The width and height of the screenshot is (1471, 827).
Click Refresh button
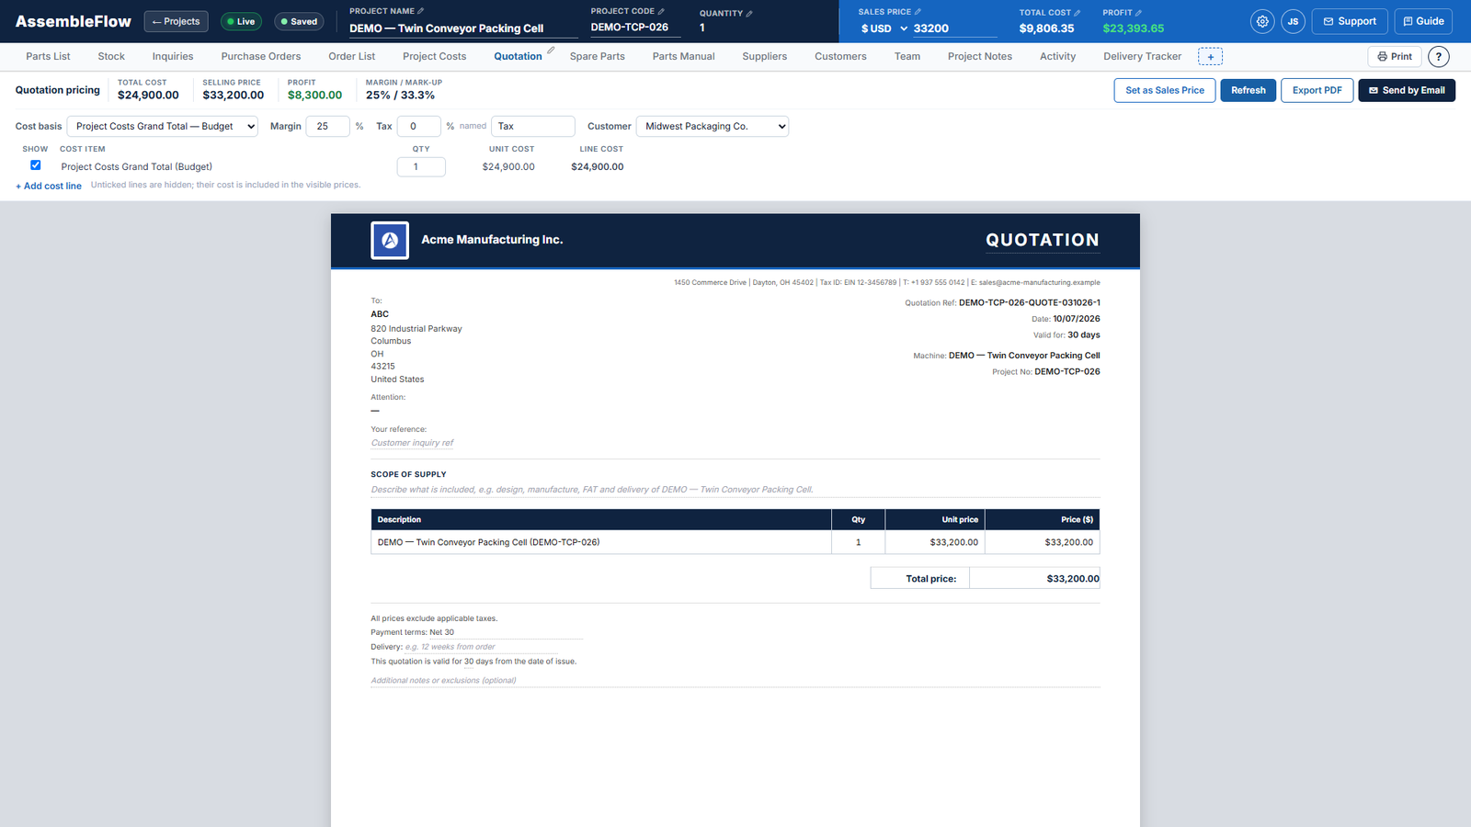tap(1249, 90)
